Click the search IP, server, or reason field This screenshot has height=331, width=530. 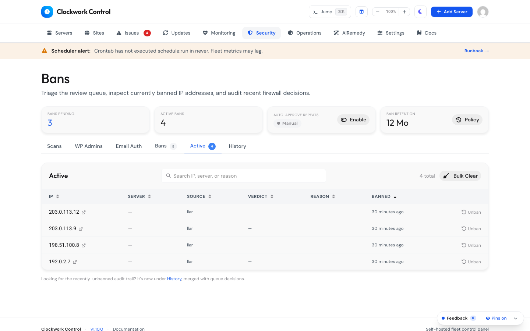[244, 176]
